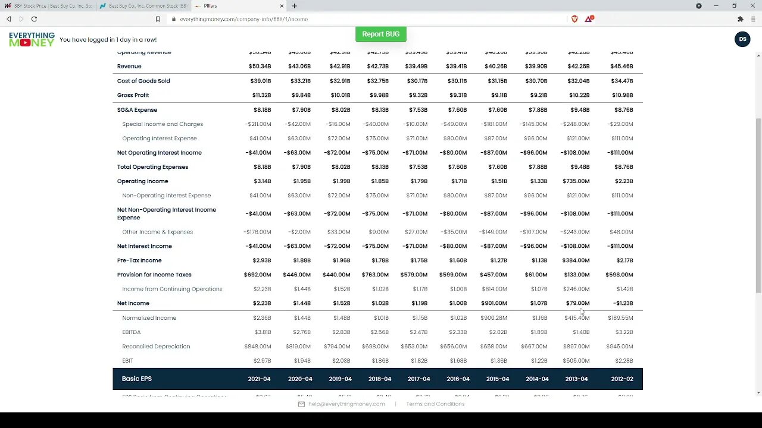Open a new browser tab

pyautogui.click(x=294, y=6)
